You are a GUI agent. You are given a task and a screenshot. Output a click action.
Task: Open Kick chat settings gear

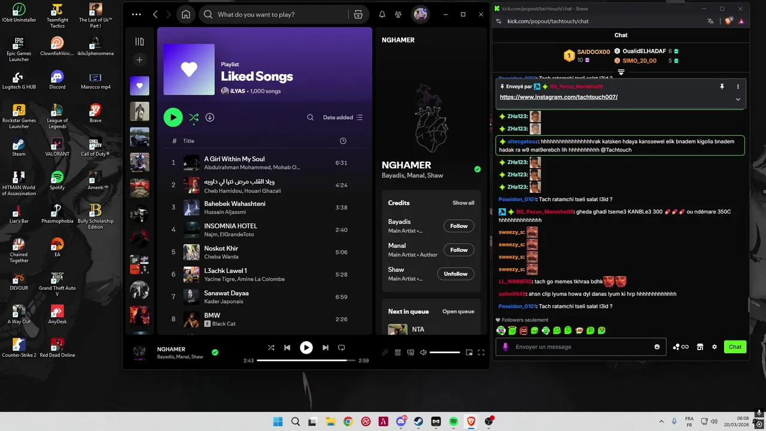click(714, 347)
